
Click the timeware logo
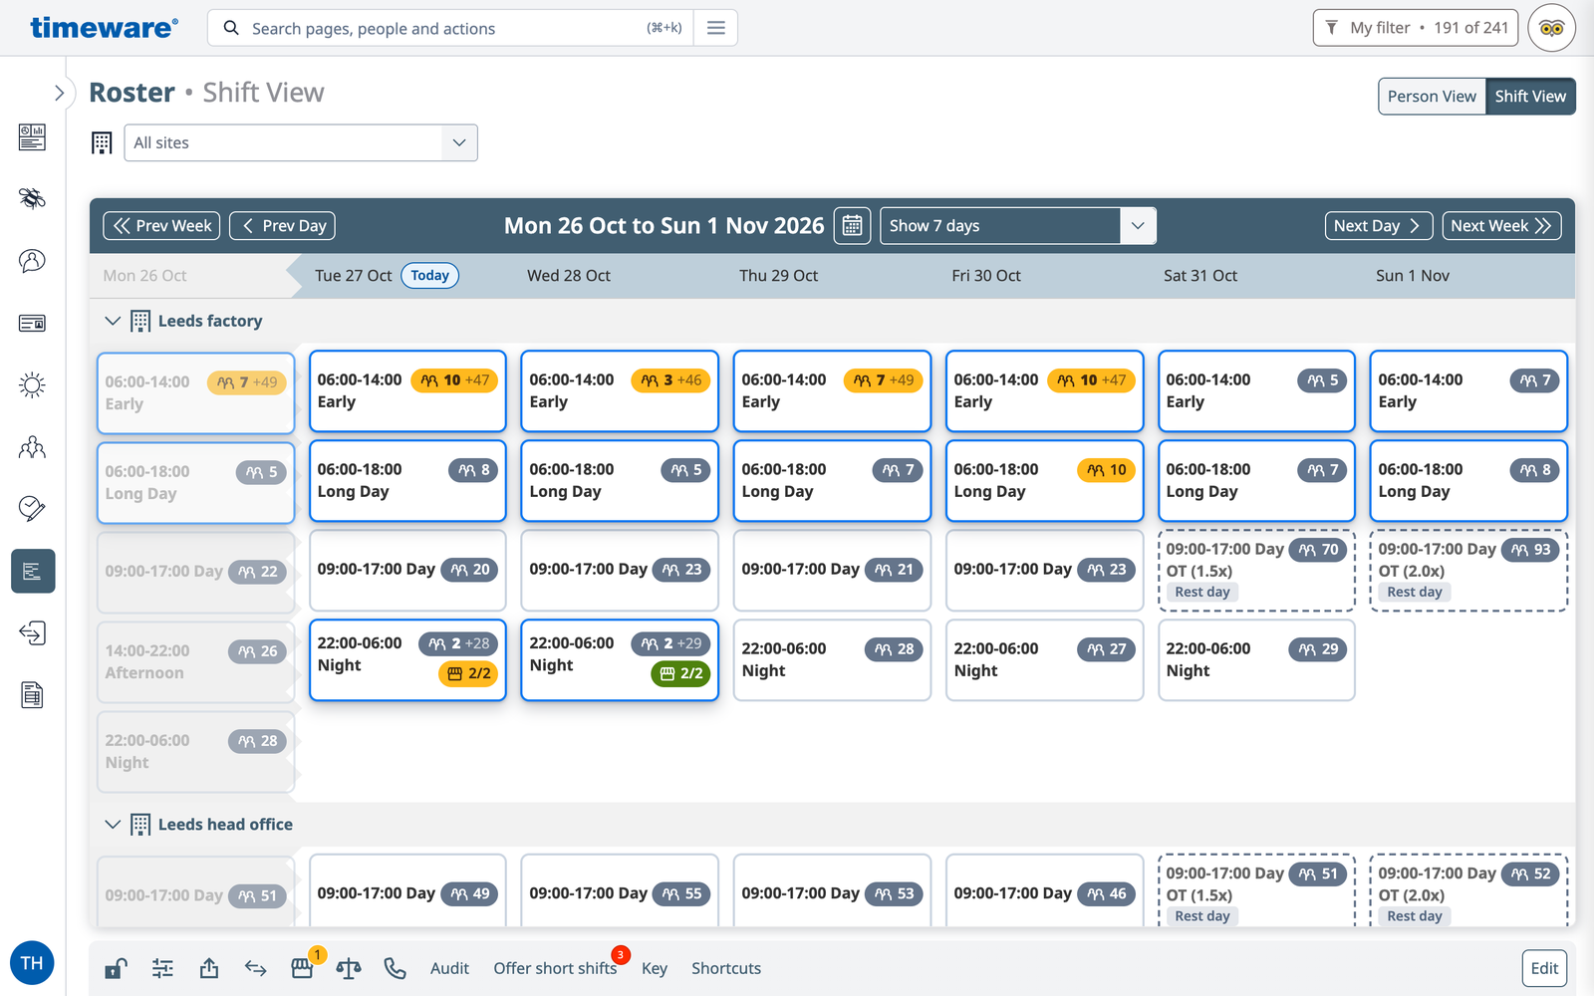(105, 27)
